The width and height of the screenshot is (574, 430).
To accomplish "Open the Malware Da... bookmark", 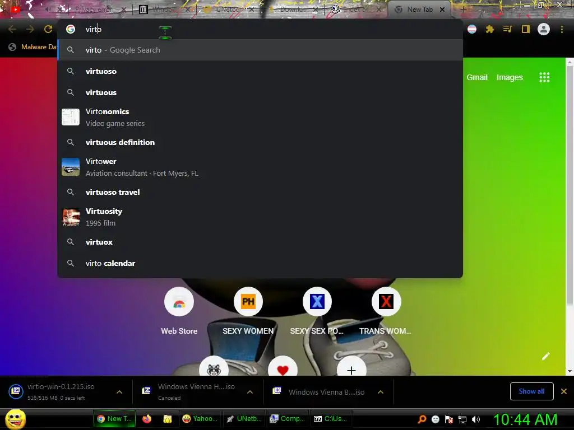I will (33, 47).
